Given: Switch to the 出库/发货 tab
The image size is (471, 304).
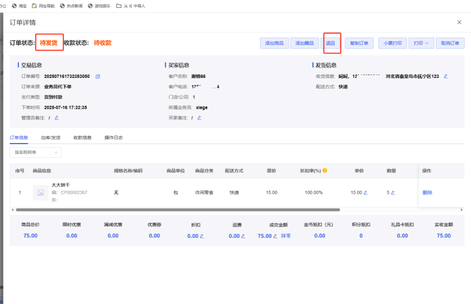Looking at the screenshot, I should tap(51, 137).
